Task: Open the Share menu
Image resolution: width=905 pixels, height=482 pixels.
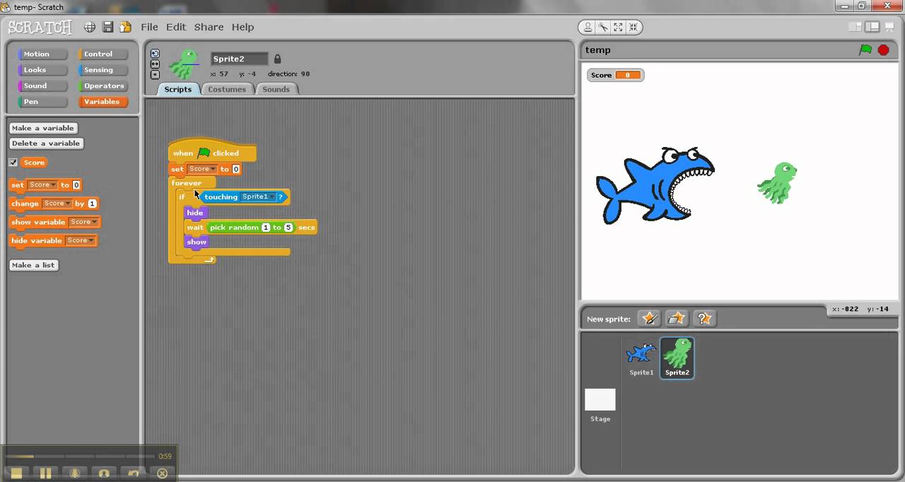Action: (209, 27)
